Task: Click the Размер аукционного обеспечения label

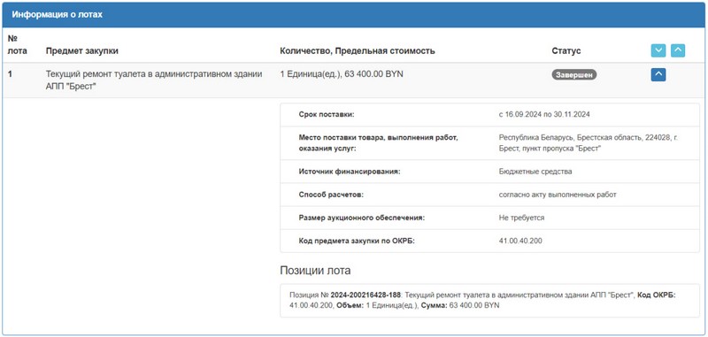Action: (x=362, y=218)
